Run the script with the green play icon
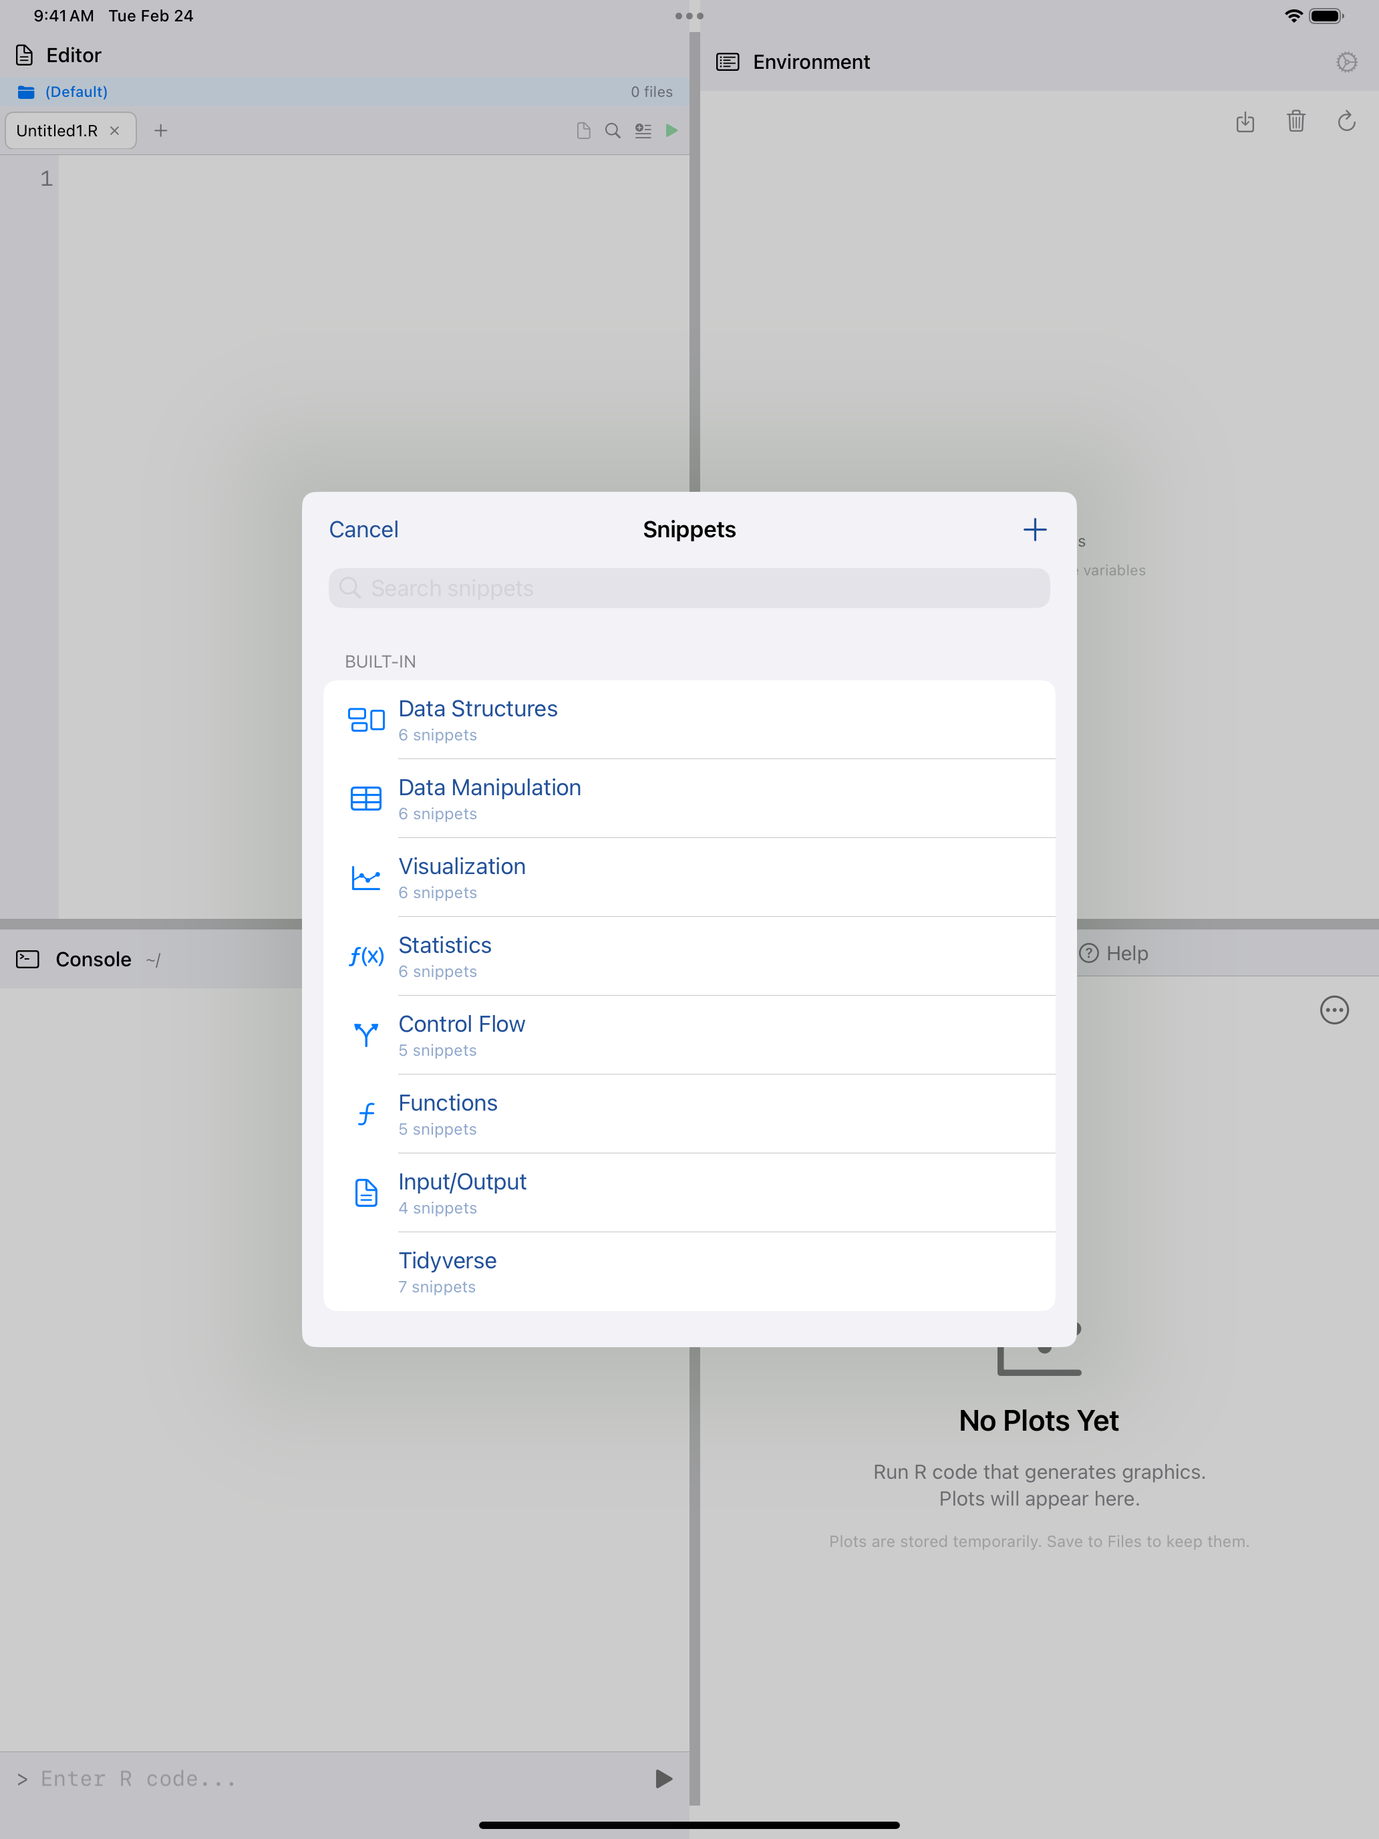The height and width of the screenshot is (1839, 1379). point(671,130)
